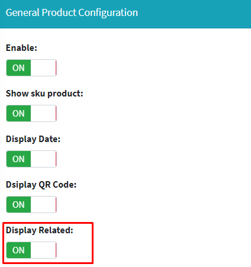The width and height of the screenshot is (251, 267).
Task: Click white handle of Enable switch
Action: tap(43, 67)
